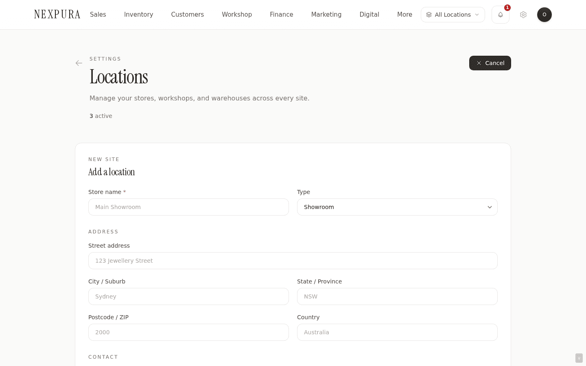Click the "3 active" count text
This screenshot has width=586, height=366.
point(101,116)
